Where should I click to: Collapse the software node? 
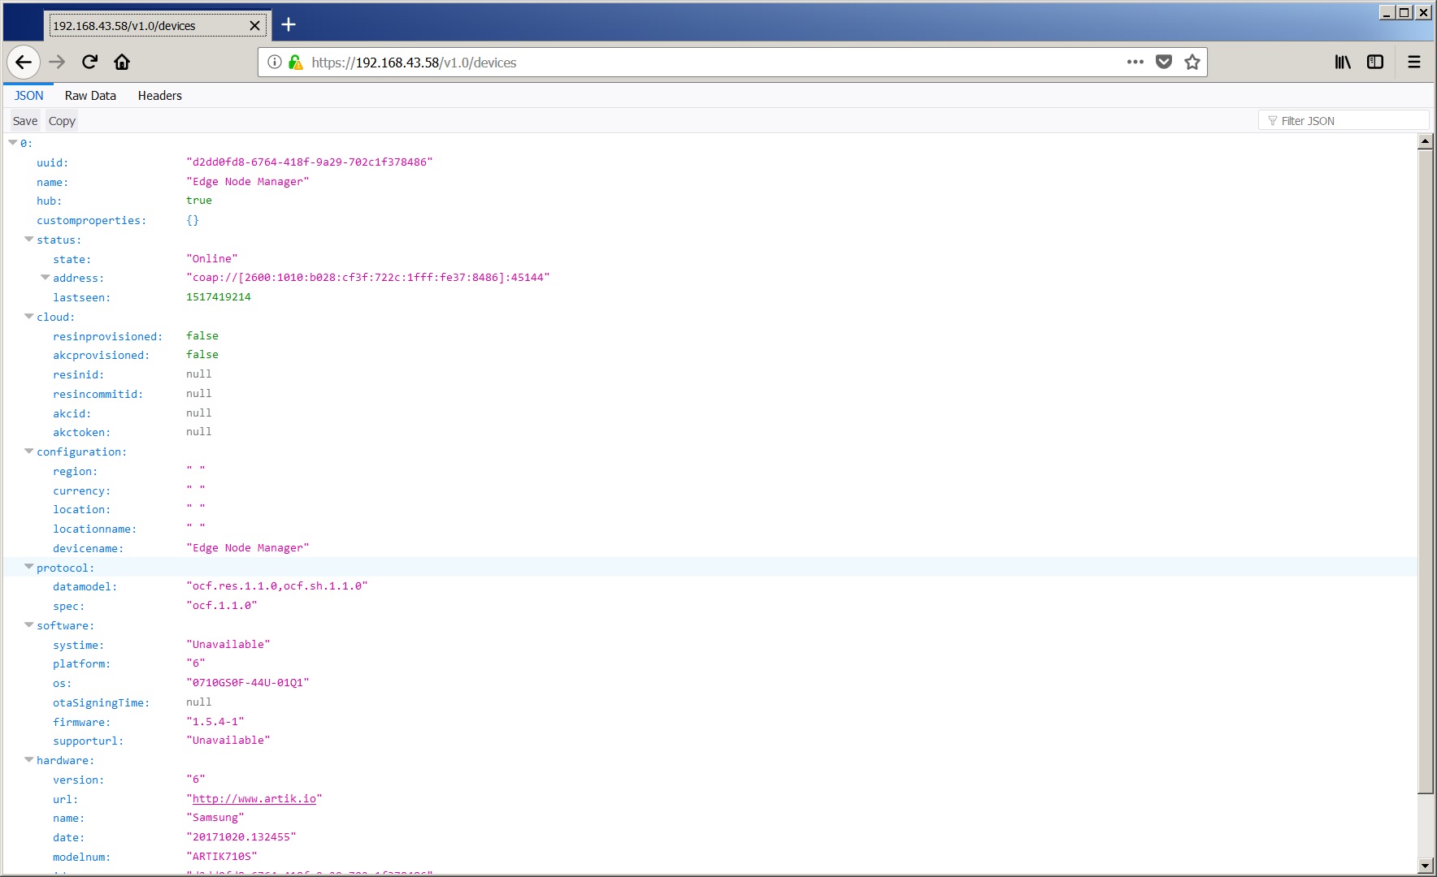pos(29,625)
